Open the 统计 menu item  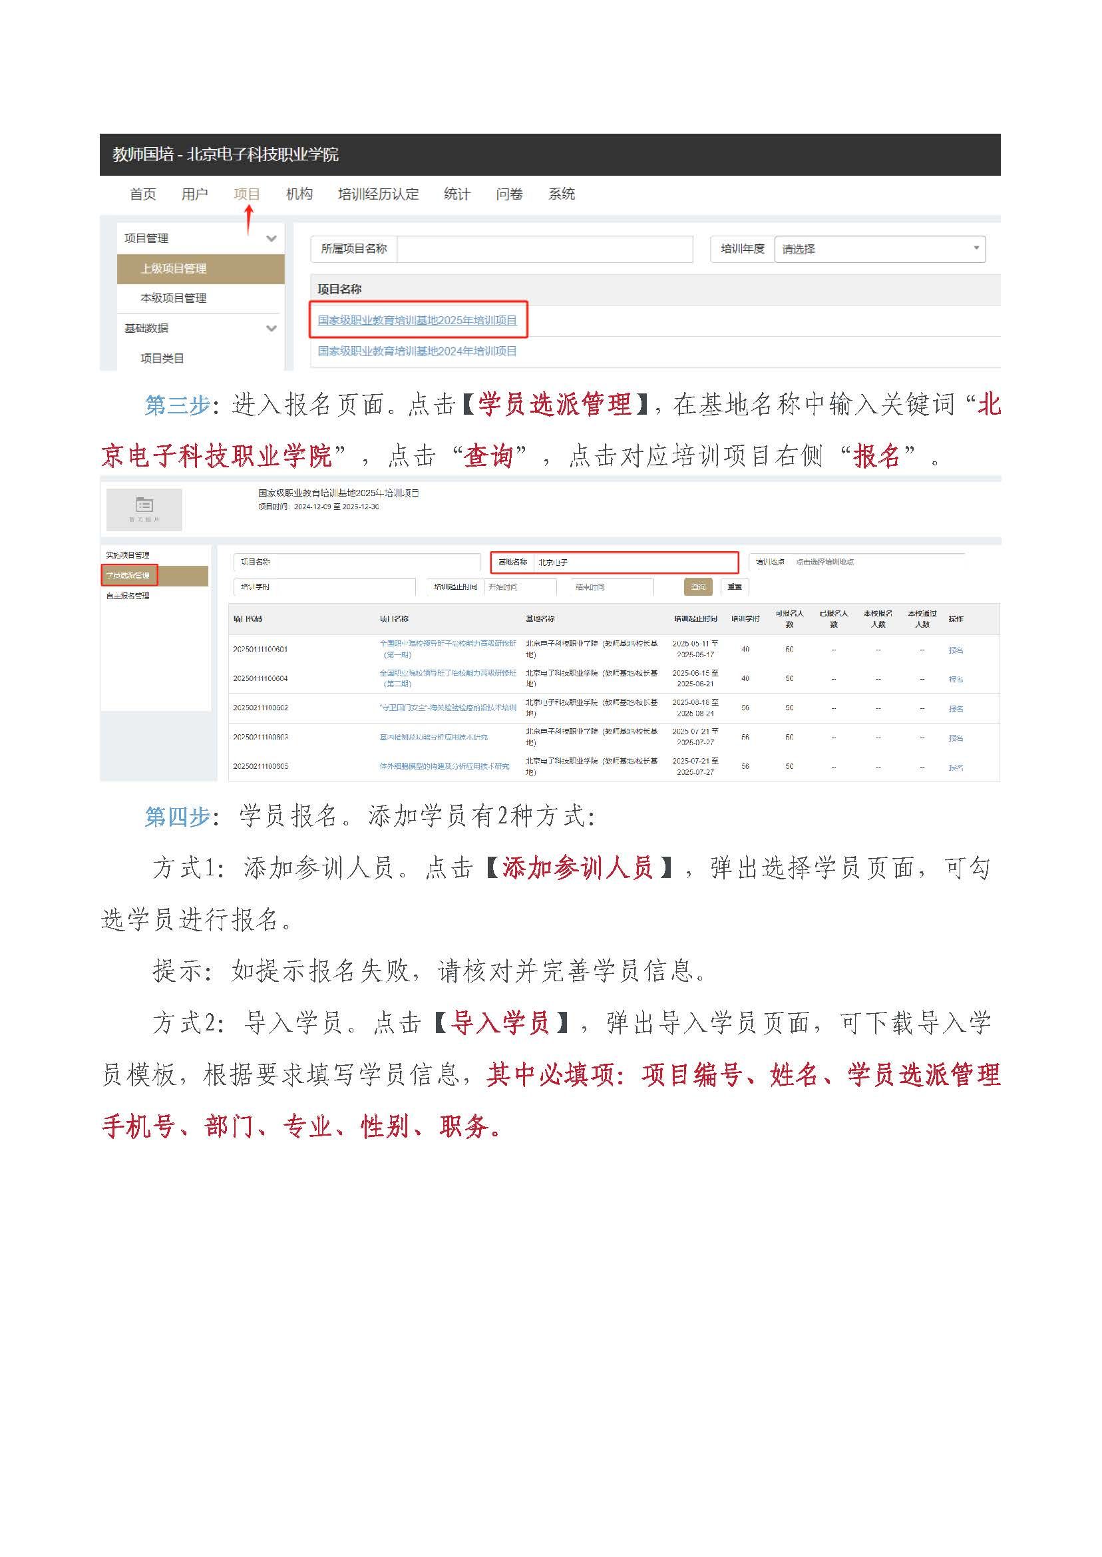click(x=457, y=194)
